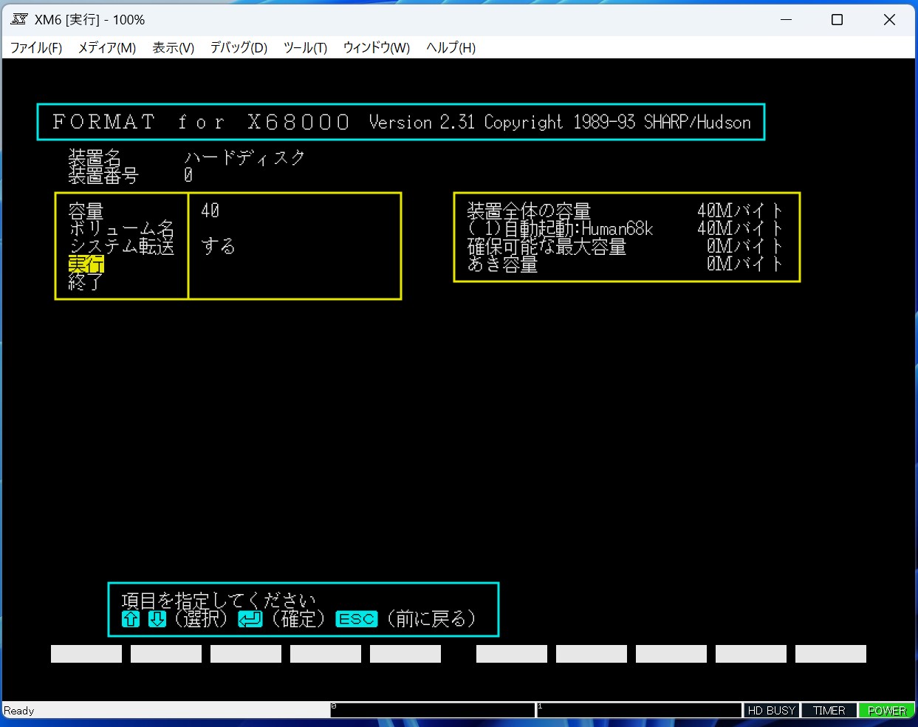The width and height of the screenshot is (918, 727).
Task: Select the システム転送 item
Action: pyautogui.click(x=121, y=246)
